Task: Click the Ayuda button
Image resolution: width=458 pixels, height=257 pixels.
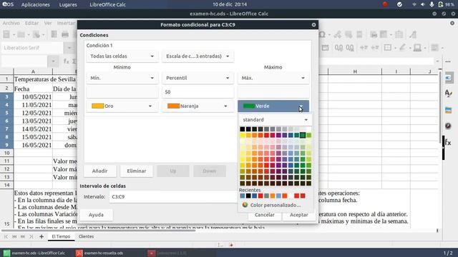Action: [x=96, y=215]
